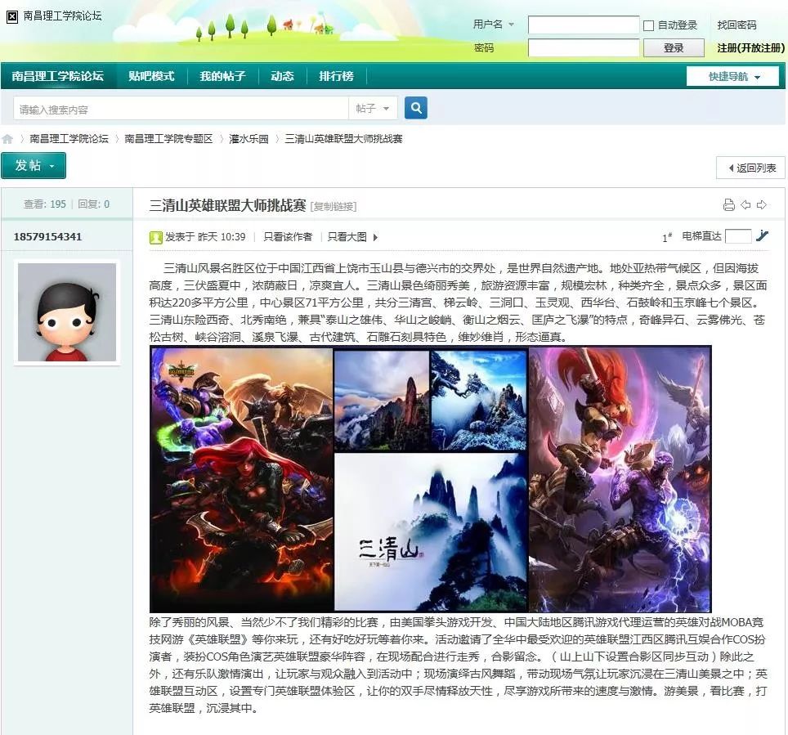This screenshot has height=735, width=788.
Task: Click 灌水乐园 breadcrumb link
Action: 248,139
